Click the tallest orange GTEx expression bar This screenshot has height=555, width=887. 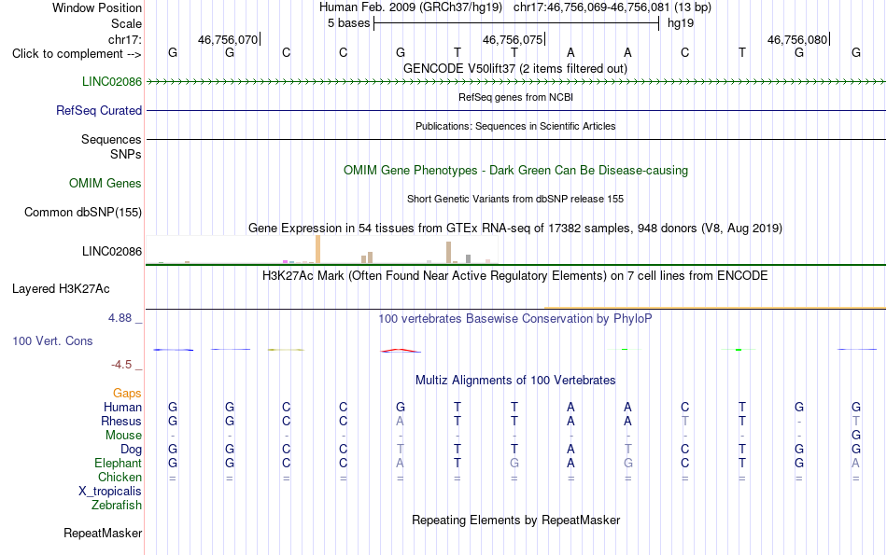click(317, 249)
